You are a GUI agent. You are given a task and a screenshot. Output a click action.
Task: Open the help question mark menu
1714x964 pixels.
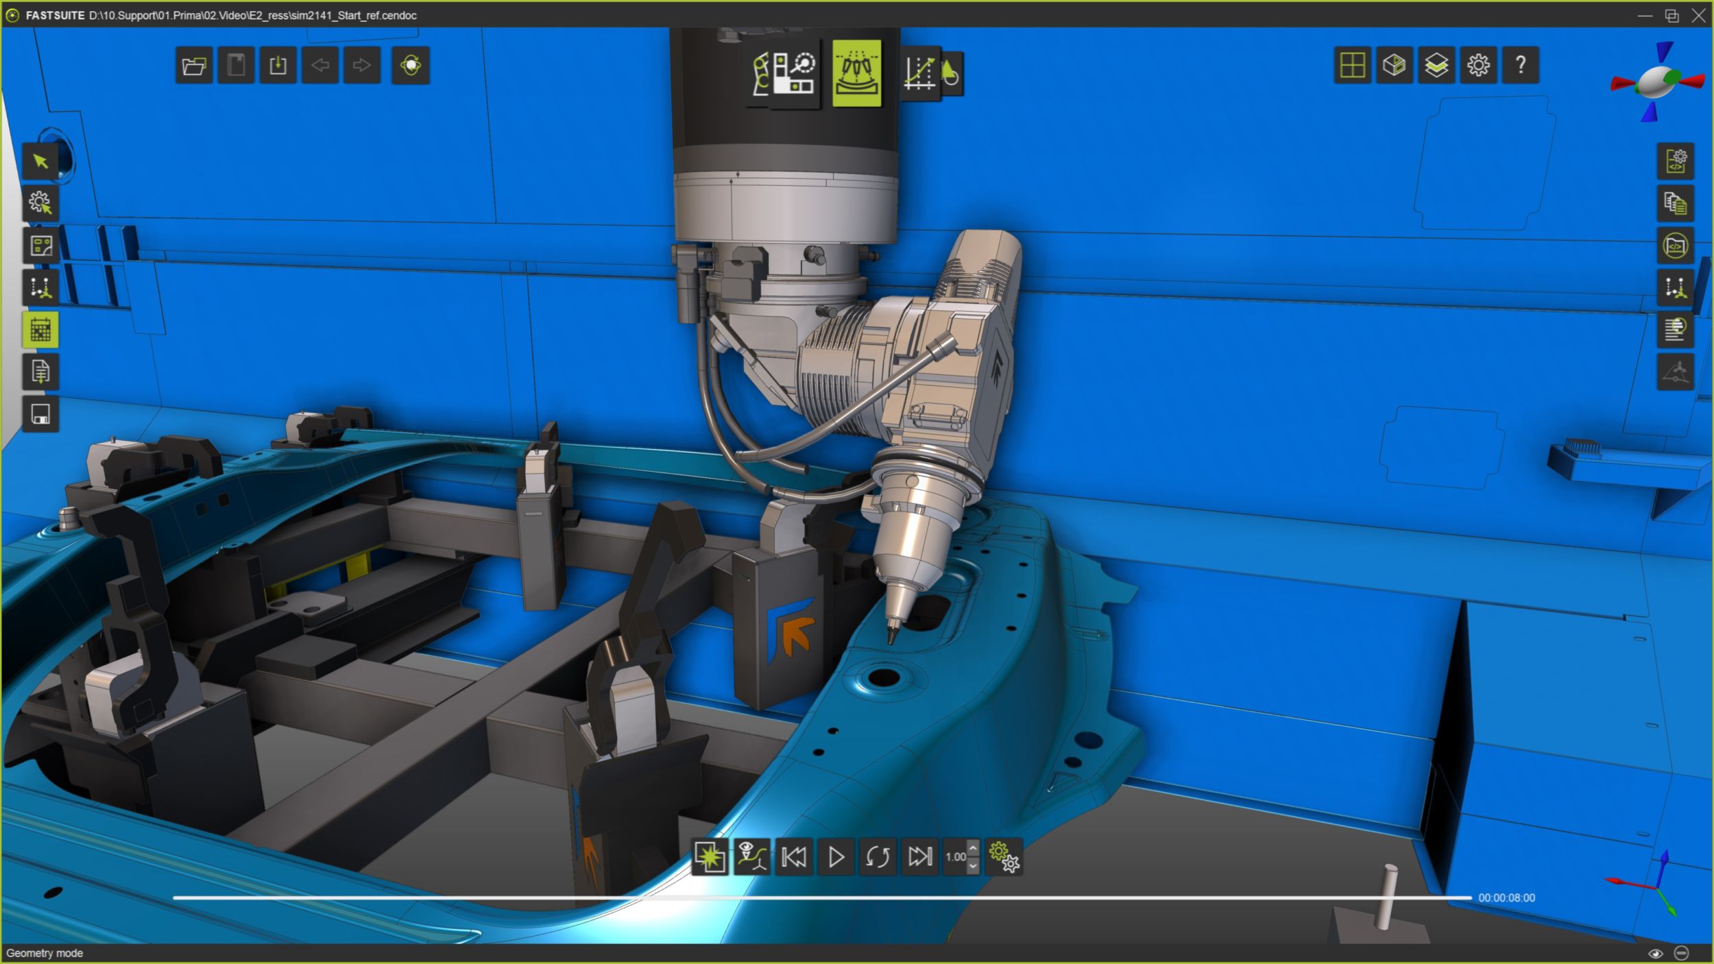coord(1520,66)
